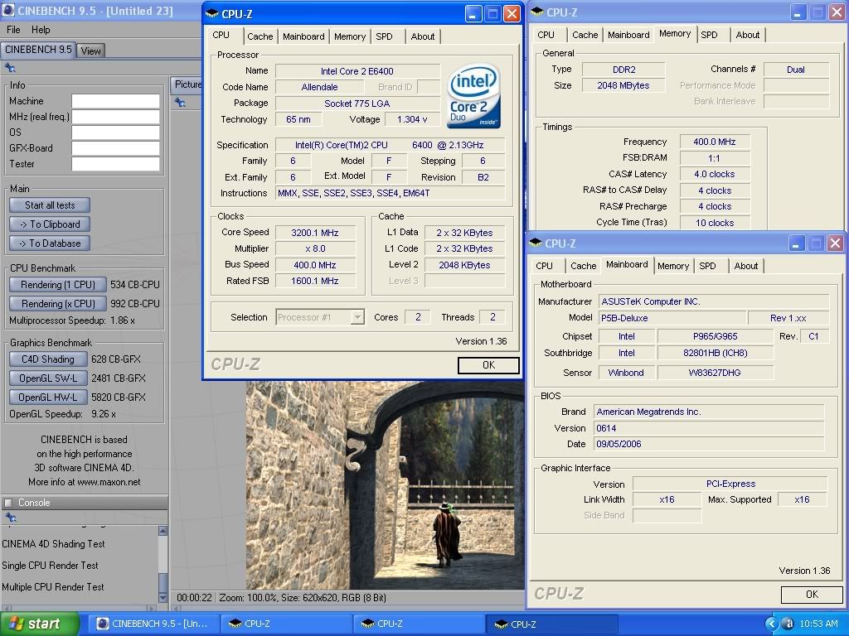The width and height of the screenshot is (849, 636).
Task: Open Memory tab in the processor CPU-Z window
Action: pyautogui.click(x=350, y=36)
